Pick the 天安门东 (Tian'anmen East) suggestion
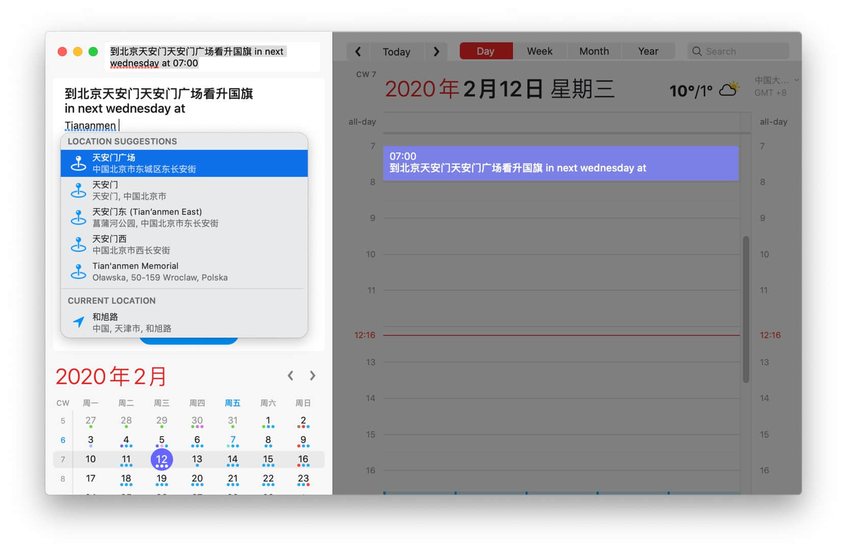This screenshot has width=847, height=554. click(184, 217)
